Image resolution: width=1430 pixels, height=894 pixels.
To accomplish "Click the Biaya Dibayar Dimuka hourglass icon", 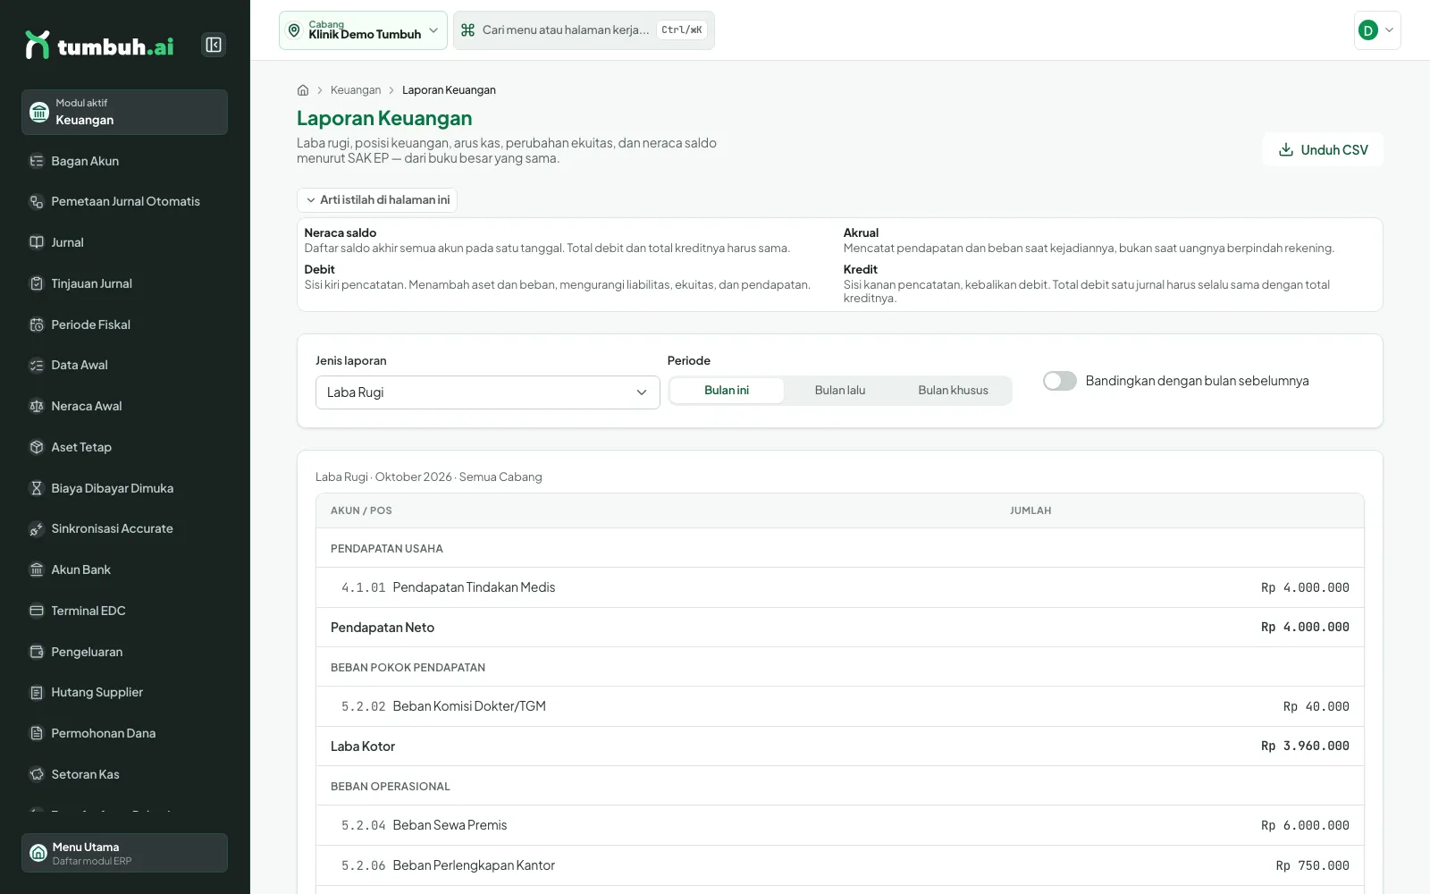I will pyautogui.click(x=37, y=488).
